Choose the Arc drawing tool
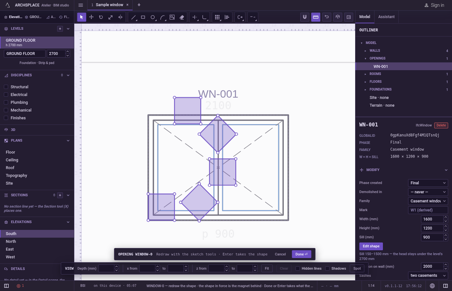The image size is (452, 291). (162, 17)
